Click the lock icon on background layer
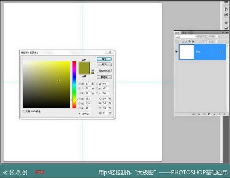Viewport: 230px width, 178px height. pyautogui.click(x=222, y=52)
